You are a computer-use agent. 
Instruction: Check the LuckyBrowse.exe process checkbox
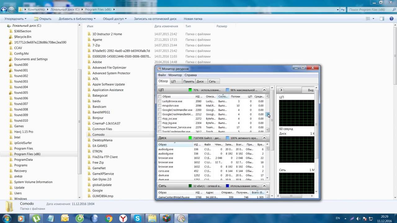tap(160, 101)
